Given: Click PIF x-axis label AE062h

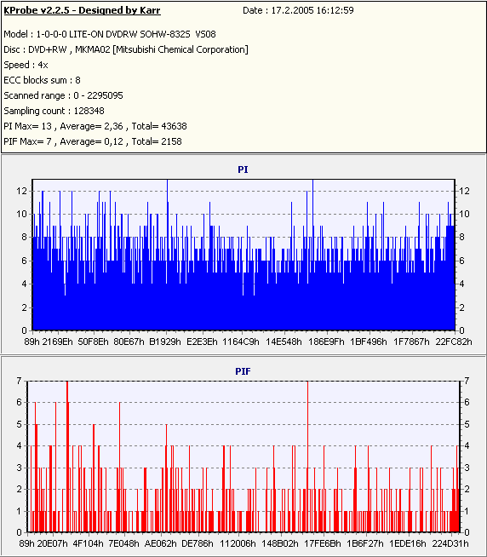Looking at the screenshot, I should (x=161, y=543).
